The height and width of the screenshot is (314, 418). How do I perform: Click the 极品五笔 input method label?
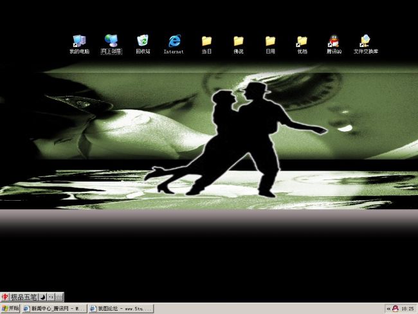tap(23, 297)
